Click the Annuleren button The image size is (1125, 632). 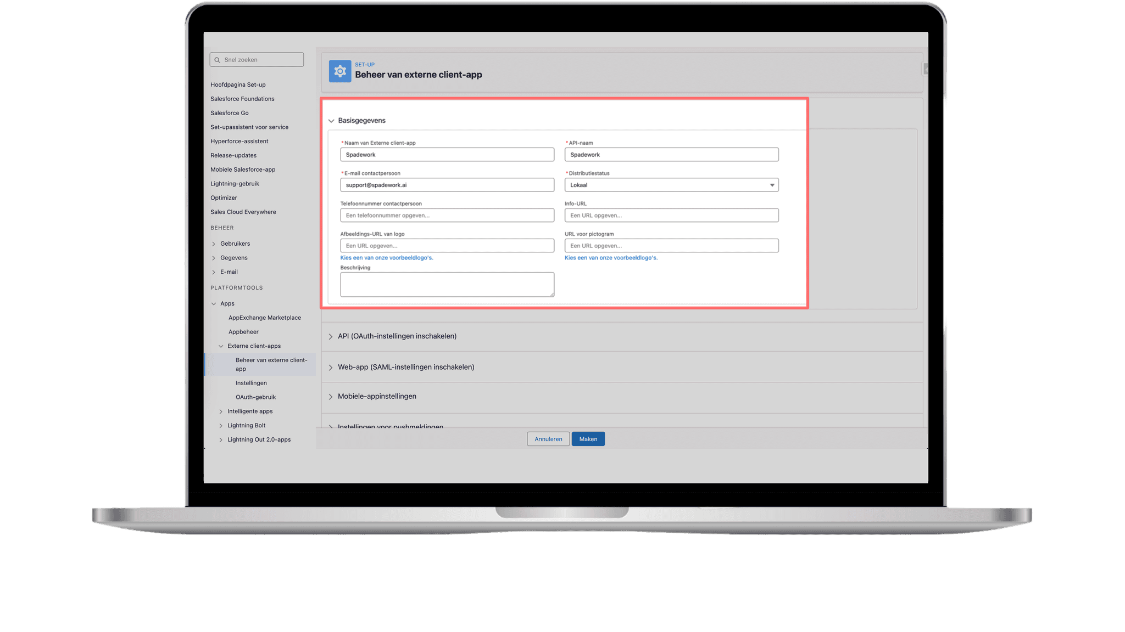click(x=548, y=439)
